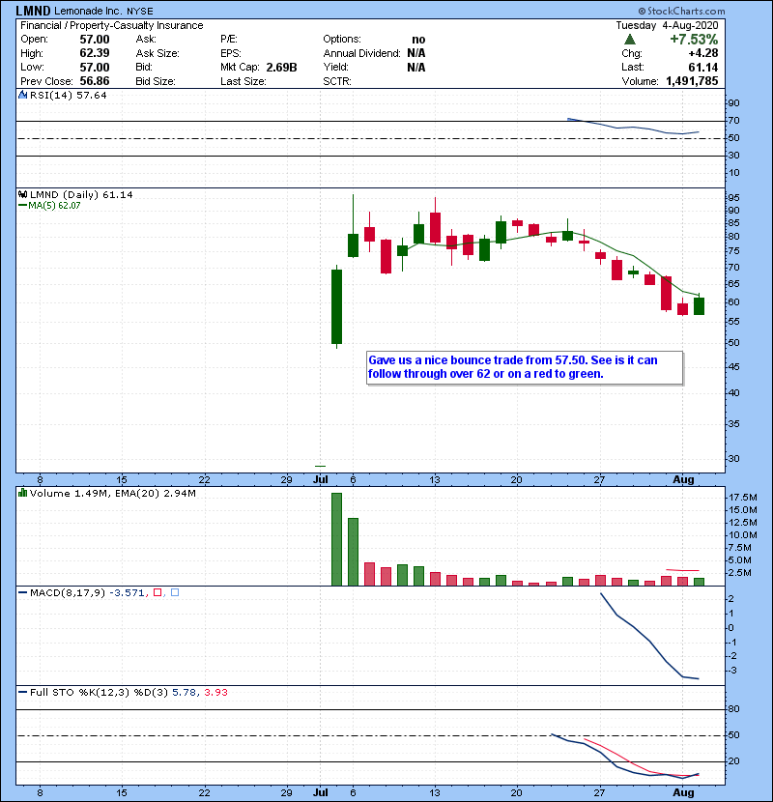773x802 pixels.
Task: Click the LMND (Daily) candlestick icon
Action: tap(22, 194)
